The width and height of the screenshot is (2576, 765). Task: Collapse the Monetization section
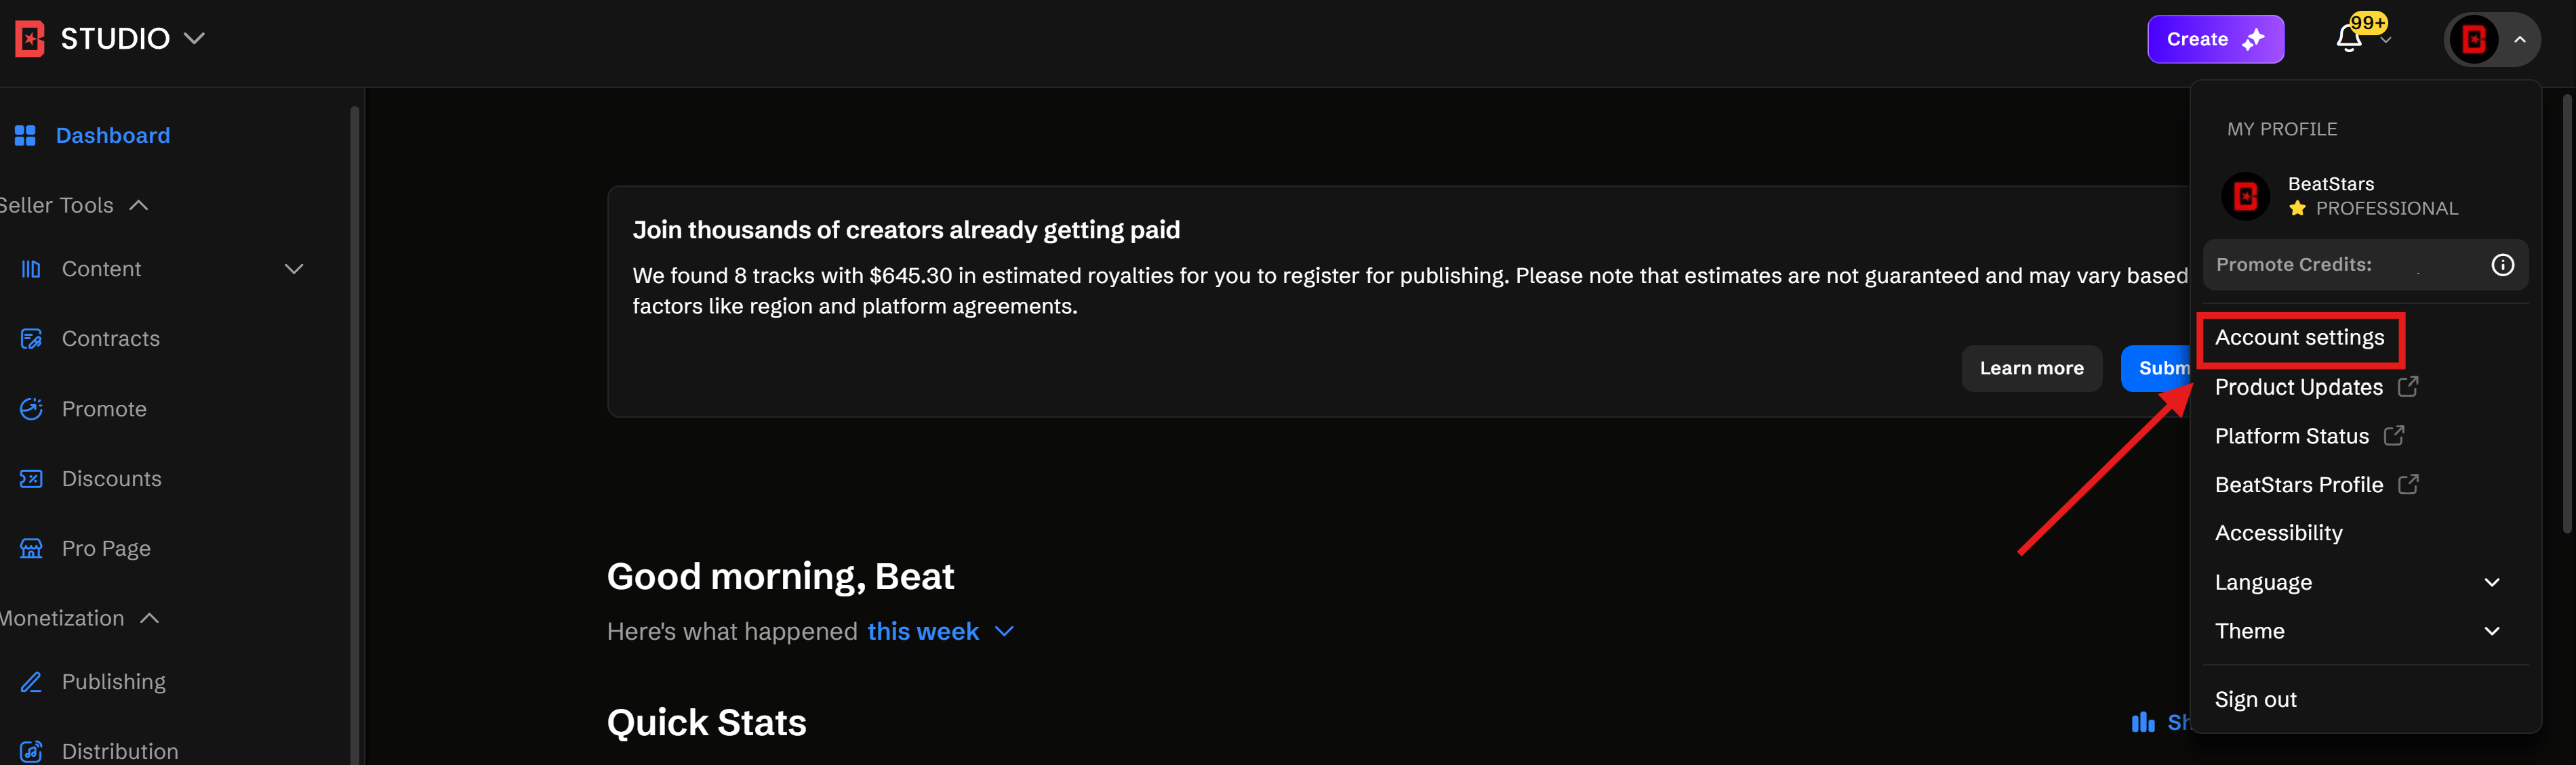tap(150, 617)
